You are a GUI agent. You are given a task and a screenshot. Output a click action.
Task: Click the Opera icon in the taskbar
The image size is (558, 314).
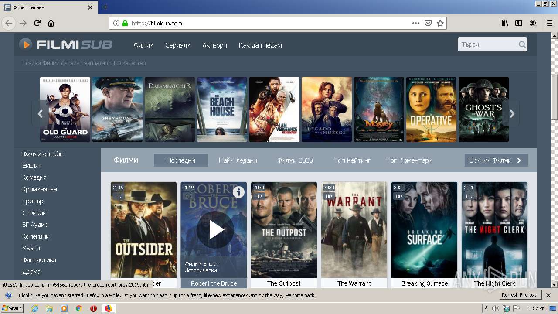click(93, 308)
